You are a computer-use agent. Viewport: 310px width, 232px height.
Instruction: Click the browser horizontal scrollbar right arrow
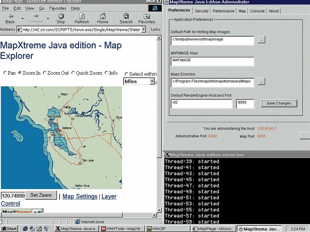[155, 215]
